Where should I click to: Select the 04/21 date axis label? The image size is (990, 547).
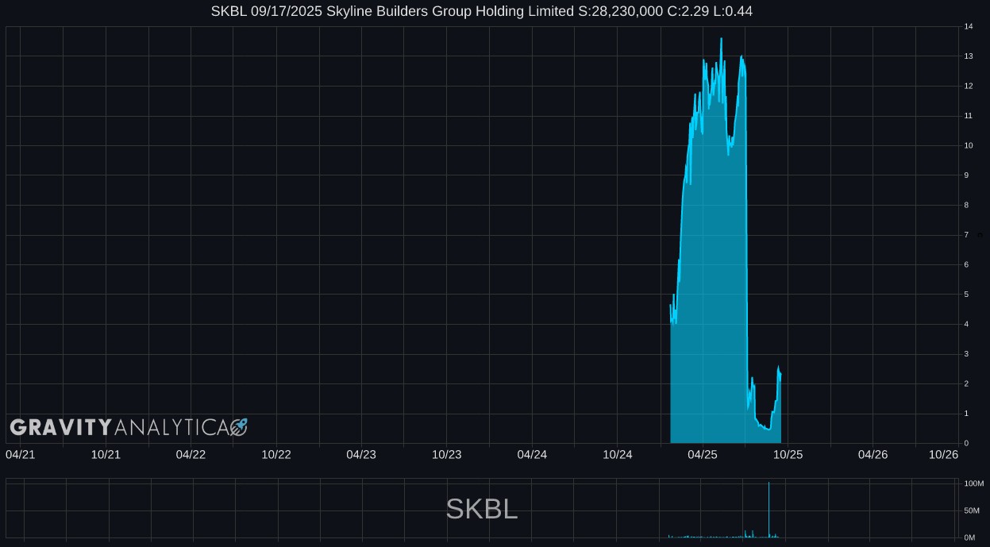point(21,454)
